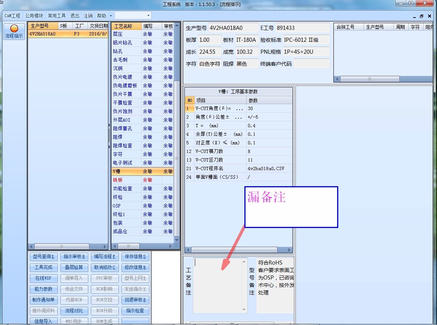Viewport: 437px width, 325px height.
Task: Select the 沉铜 process row
Action: point(142,68)
